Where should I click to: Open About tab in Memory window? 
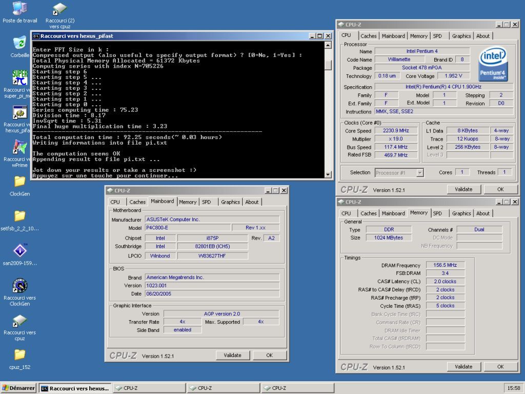tap(483, 213)
